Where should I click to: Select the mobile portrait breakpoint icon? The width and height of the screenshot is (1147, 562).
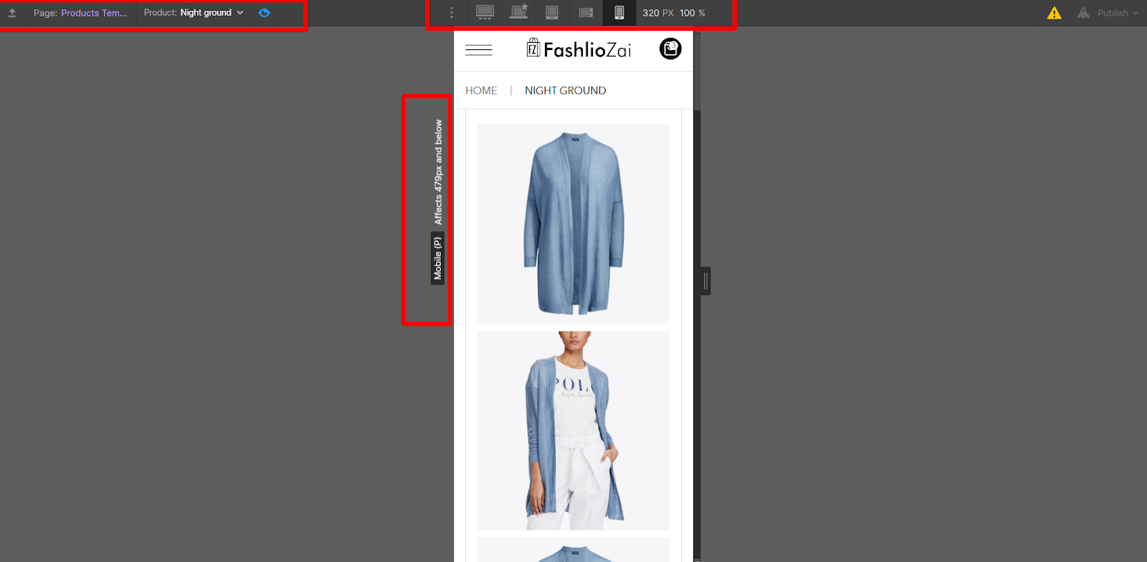[619, 12]
